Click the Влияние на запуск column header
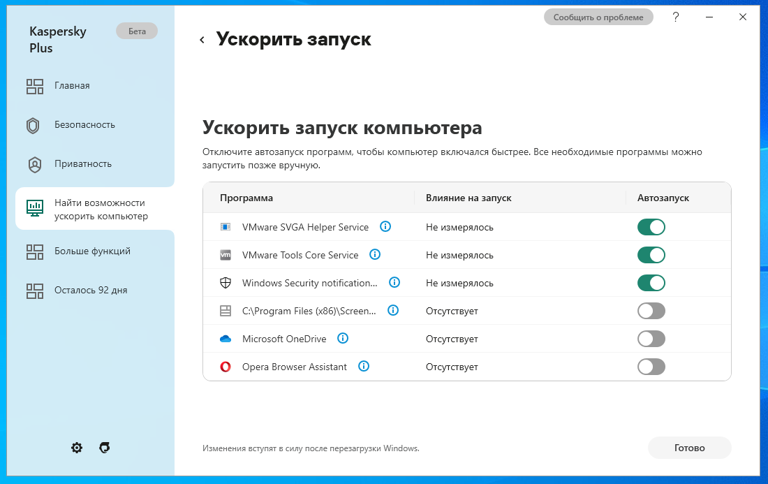This screenshot has height=484, width=768. 468,198
